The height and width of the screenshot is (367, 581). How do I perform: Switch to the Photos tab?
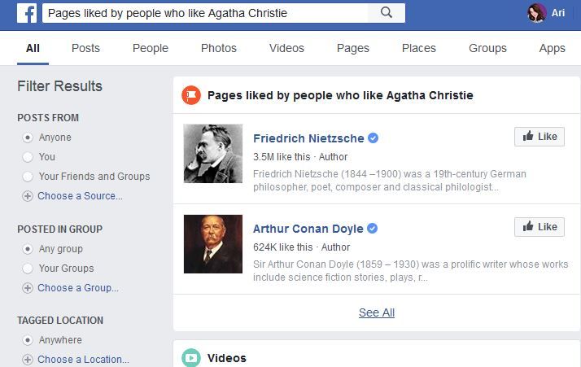(x=219, y=48)
